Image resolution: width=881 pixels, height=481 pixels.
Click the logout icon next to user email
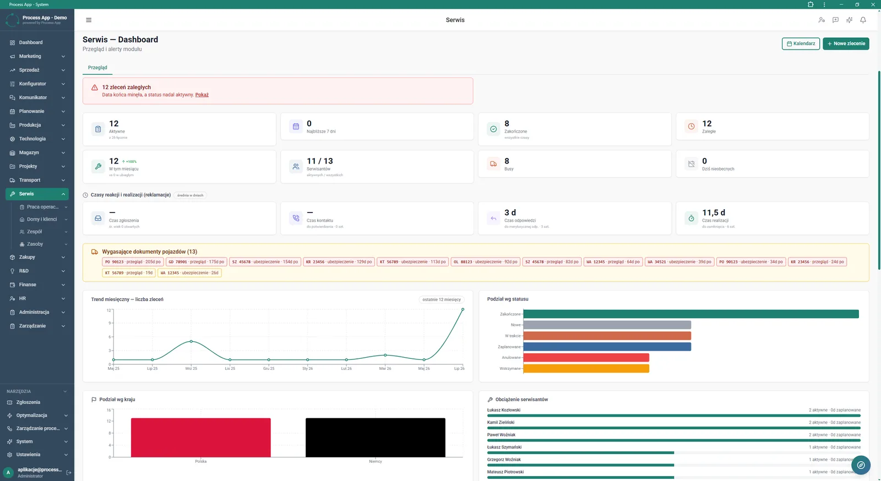[69, 472]
